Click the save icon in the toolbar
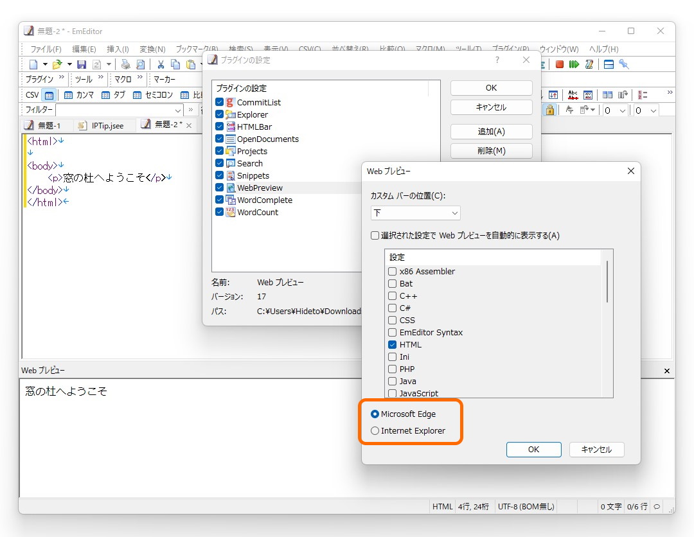The width and height of the screenshot is (694, 537). [x=82, y=64]
